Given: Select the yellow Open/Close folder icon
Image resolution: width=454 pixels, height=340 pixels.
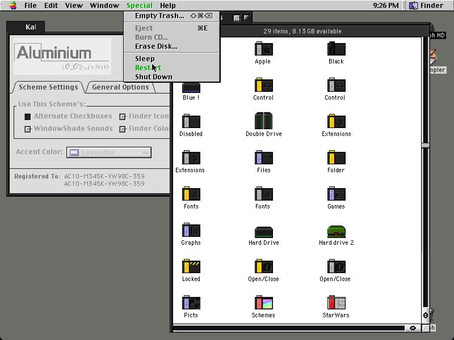Looking at the screenshot, I should (x=263, y=266).
